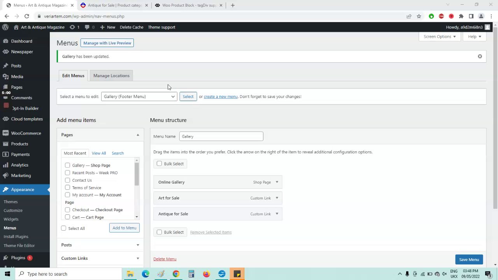Click the share page icon in address bar
This screenshot has width=498, height=280.
pos(409,16)
